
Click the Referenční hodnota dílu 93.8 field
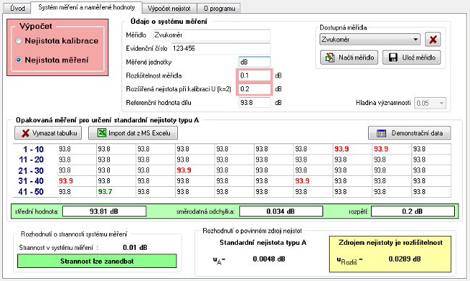point(255,102)
